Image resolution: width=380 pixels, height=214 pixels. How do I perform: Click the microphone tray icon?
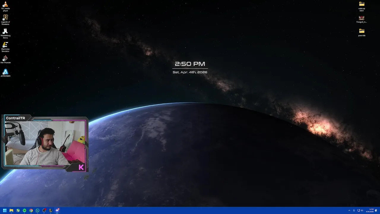354,210
